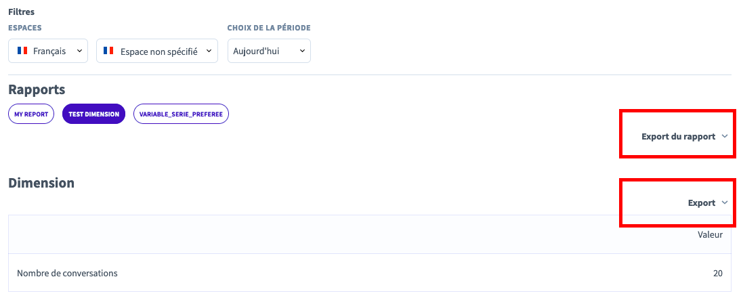Screen dimensions: 741x300
Task: Click the chevron arrow next to Aujourd'hui
Action: click(x=302, y=51)
